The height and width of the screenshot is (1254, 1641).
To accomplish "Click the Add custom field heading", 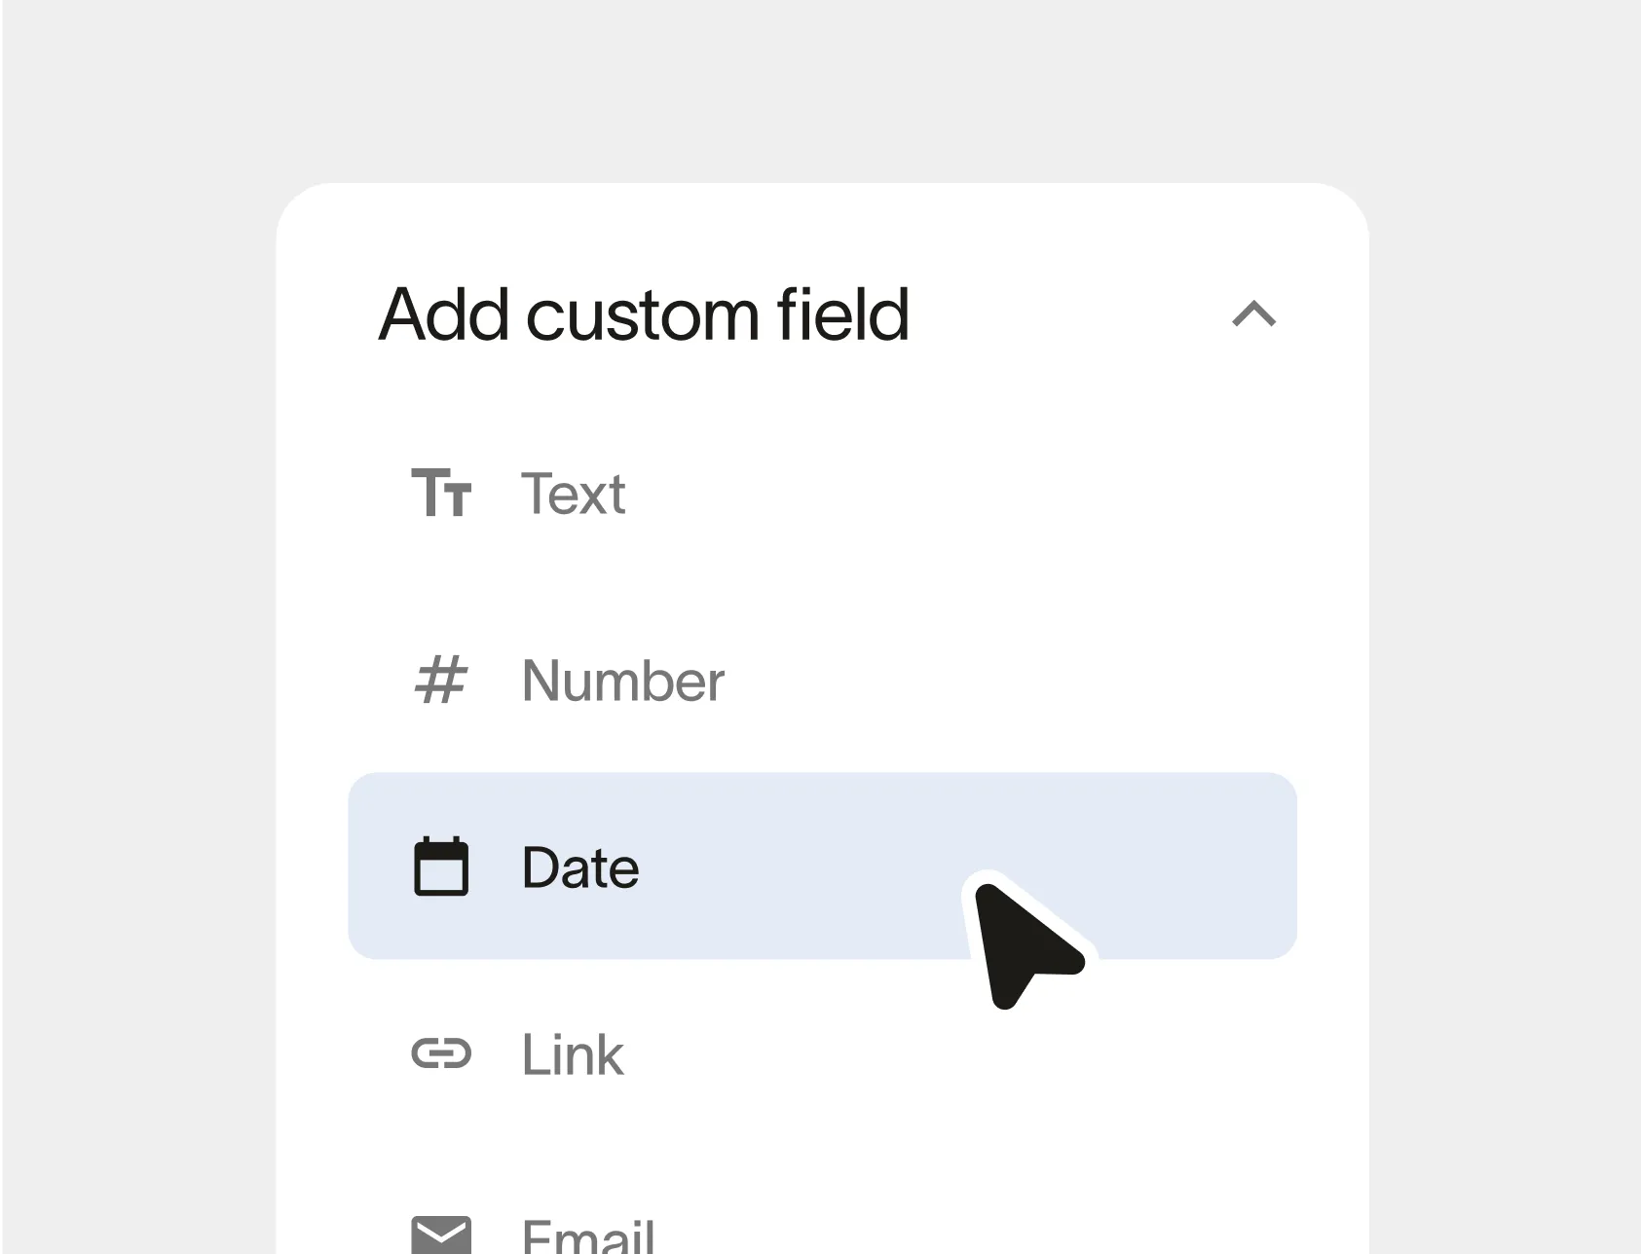I will tap(644, 315).
